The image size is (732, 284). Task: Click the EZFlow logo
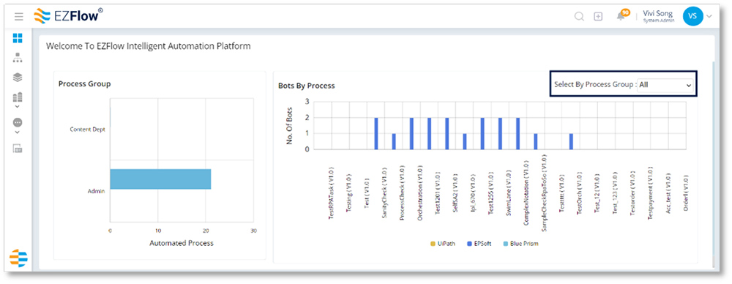69,16
